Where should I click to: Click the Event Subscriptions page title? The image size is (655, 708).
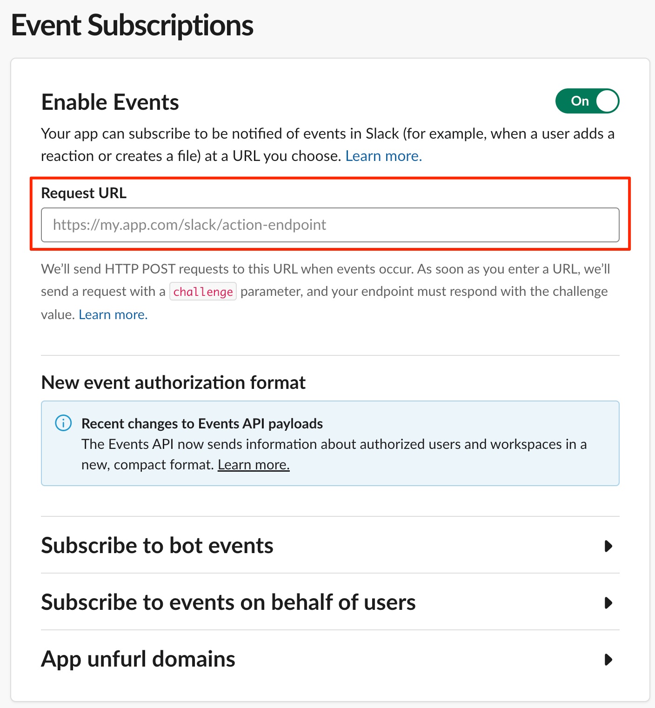click(x=132, y=25)
